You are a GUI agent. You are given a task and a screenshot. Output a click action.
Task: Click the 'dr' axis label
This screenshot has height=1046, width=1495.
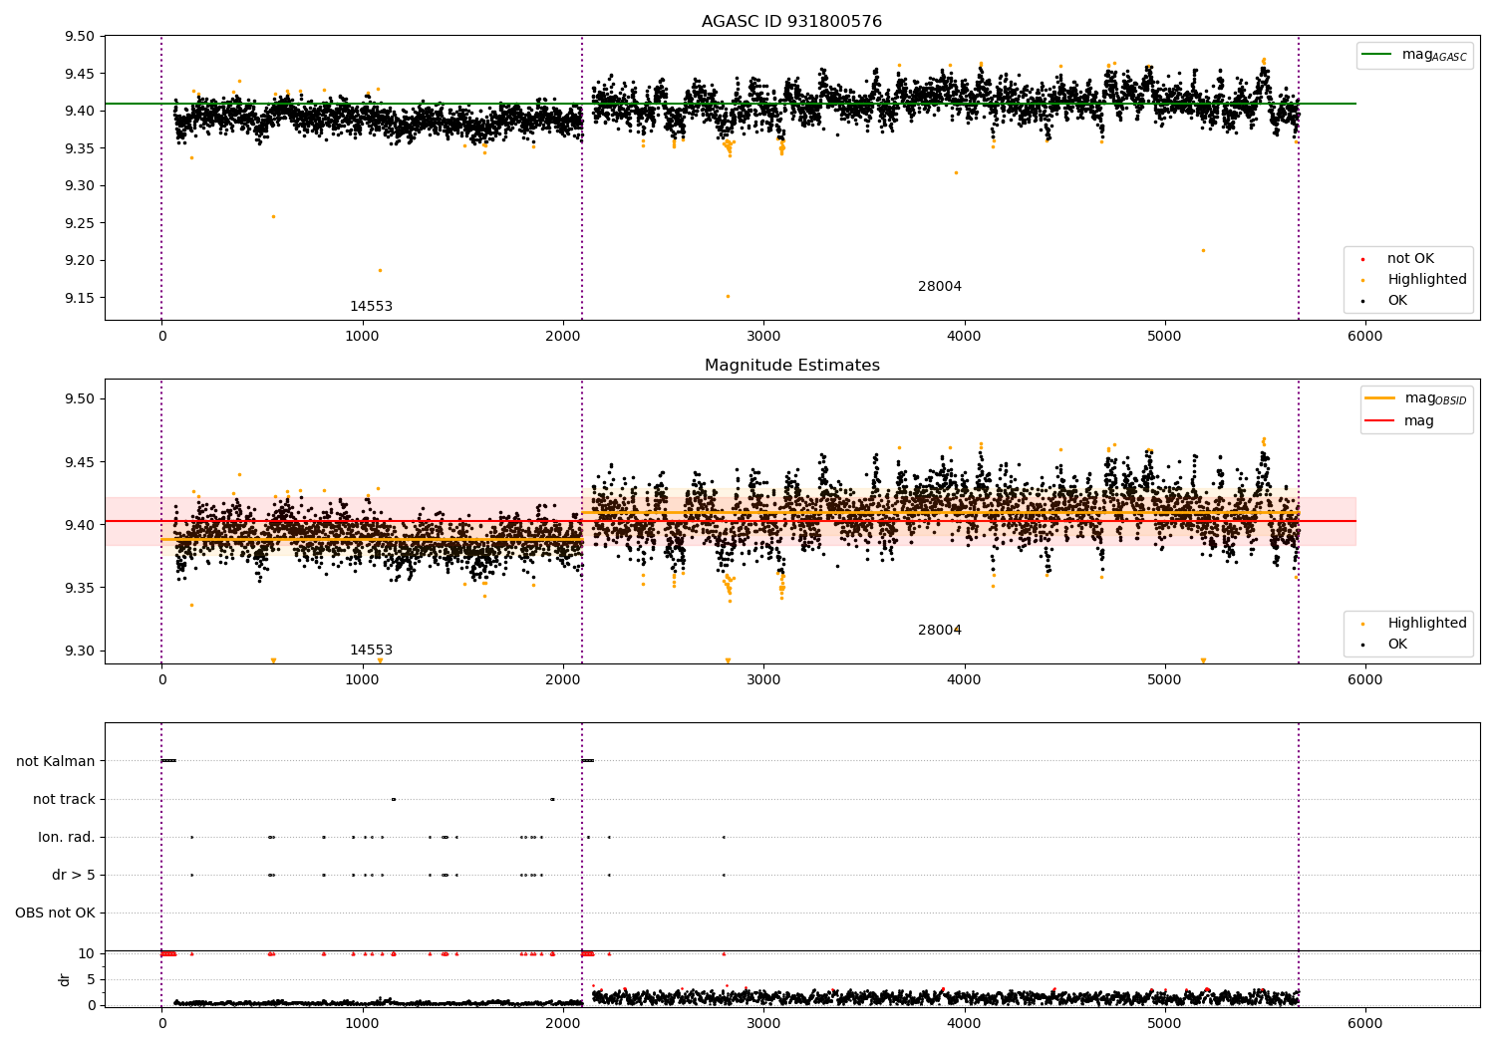[x=65, y=979]
